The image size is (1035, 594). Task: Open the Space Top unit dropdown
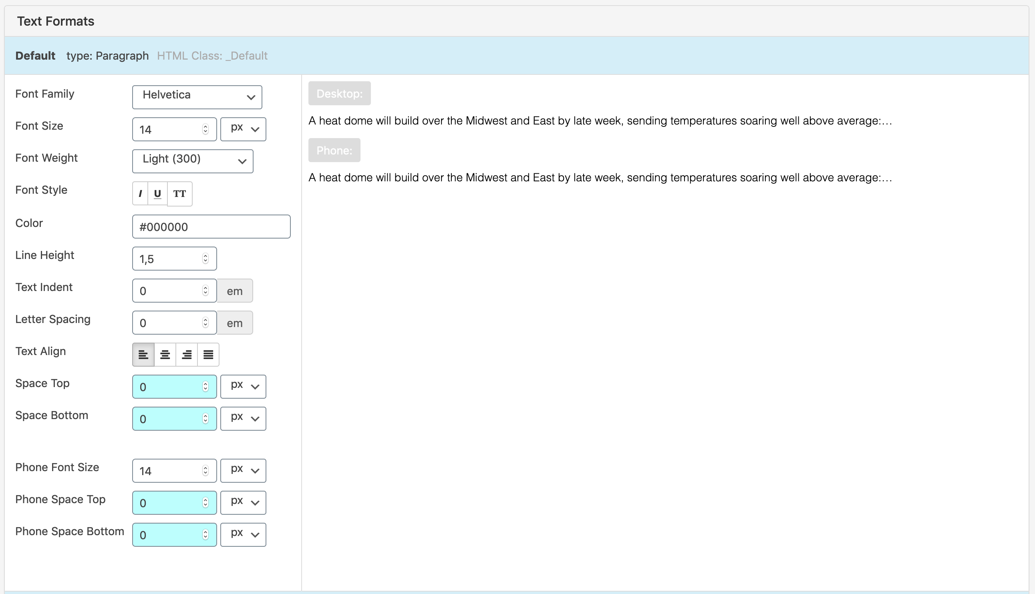click(243, 386)
